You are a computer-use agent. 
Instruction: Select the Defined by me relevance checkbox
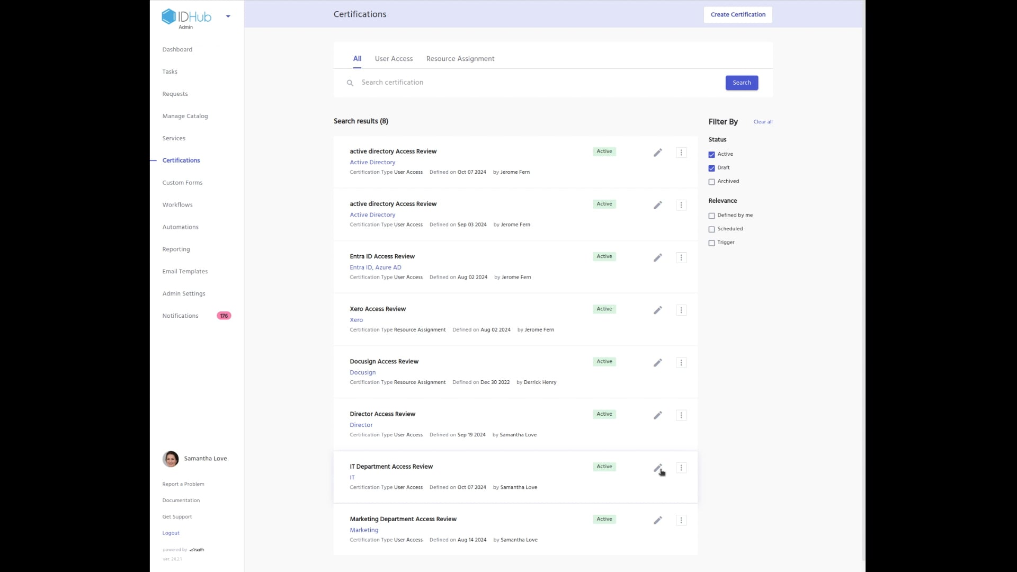point(712,216)
